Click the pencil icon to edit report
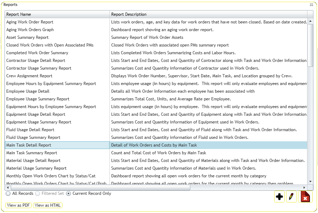Screen dimensions: 318x213 291,197
